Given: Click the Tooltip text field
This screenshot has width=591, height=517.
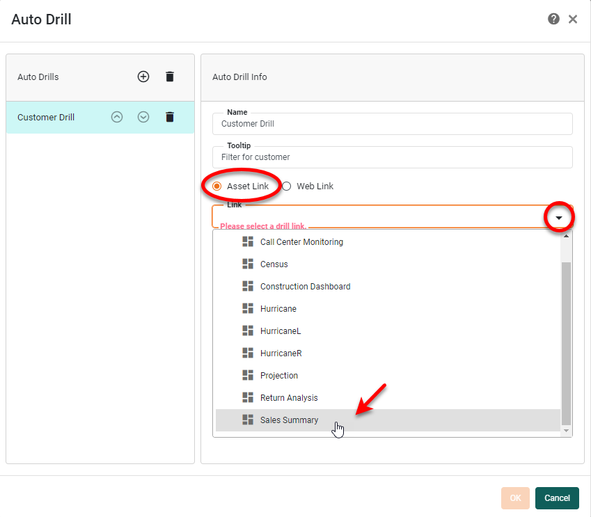Looking at the screenshot, I should point(392,157).
